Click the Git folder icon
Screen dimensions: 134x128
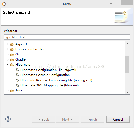pyautogui.click(x=12, y=54)
